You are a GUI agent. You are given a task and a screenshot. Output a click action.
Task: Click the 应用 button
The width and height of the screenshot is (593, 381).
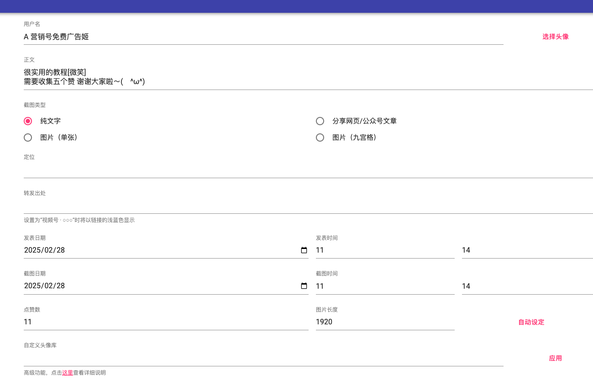(x=555, y=358)
